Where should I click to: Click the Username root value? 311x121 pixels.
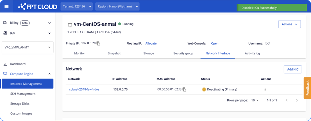(268, 43)
